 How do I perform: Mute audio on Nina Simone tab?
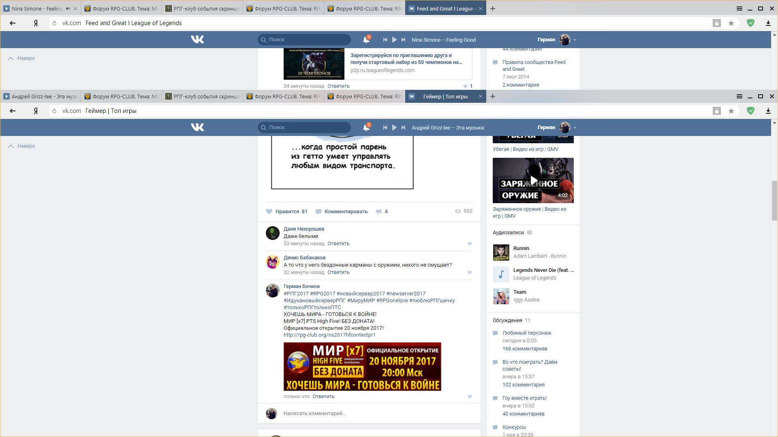68,8
